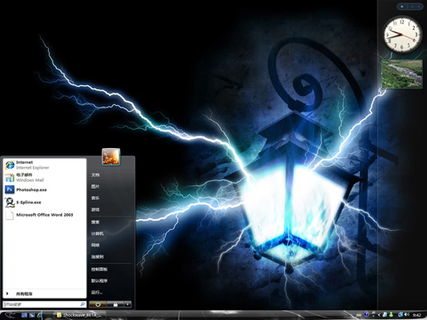The image size is (427, 320).
Task: Click Show Desktop quick launch icon
Action: (x=24, y=315)
